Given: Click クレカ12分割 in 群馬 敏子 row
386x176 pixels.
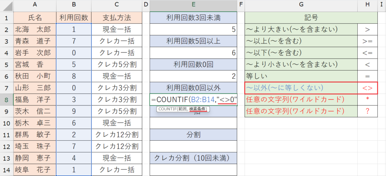Looking at the screenshot, I should click(x=117, y=135).
